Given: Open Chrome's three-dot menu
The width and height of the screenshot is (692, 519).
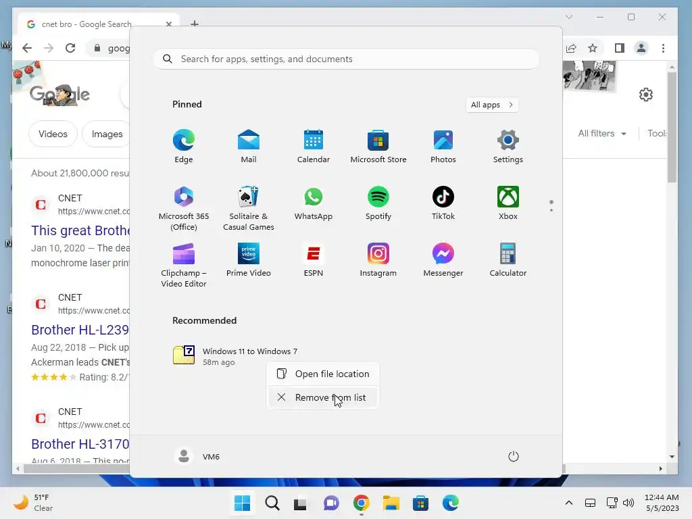Looking at the screenshot, I should click(664, 48).
